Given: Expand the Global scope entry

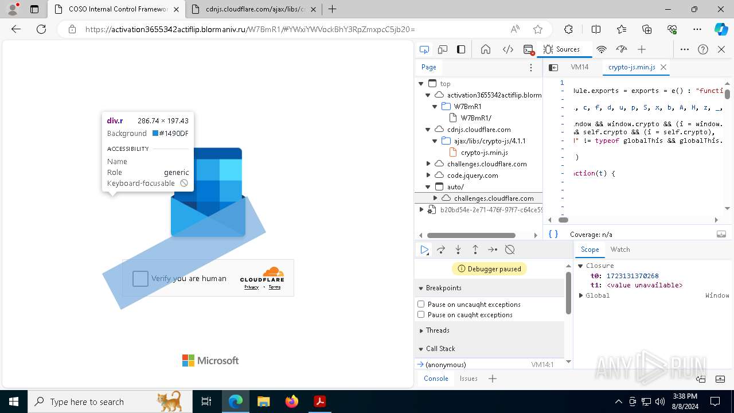Looking at the screenshot, I should tap(581, 295).
